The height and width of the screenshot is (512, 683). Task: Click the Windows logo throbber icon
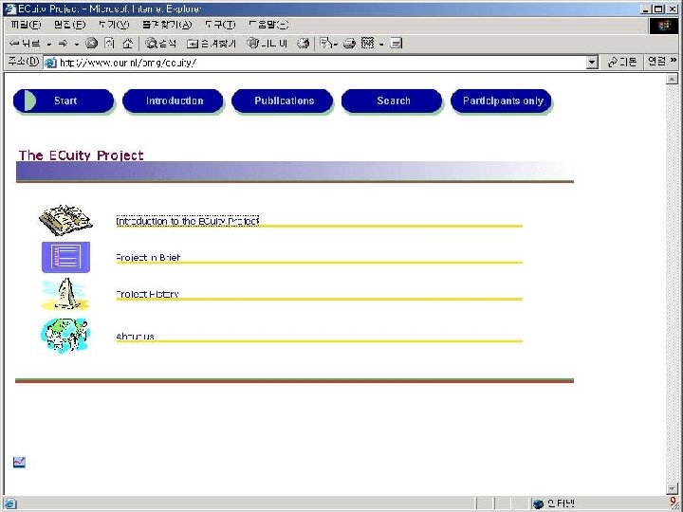664,26
